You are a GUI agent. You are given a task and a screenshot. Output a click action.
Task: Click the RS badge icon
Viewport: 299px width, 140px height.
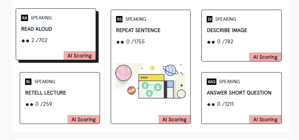click(x=119, y=19)
